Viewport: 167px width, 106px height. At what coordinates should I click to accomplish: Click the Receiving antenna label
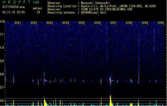(61, 12)
